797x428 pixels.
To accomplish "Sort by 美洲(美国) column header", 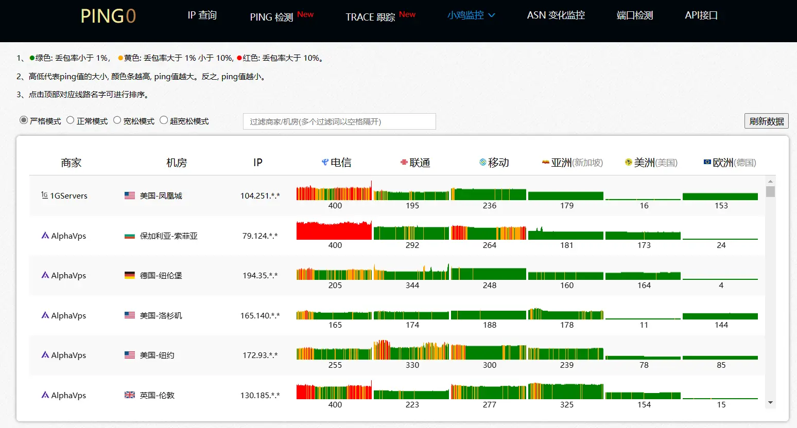I will point(651,163).
